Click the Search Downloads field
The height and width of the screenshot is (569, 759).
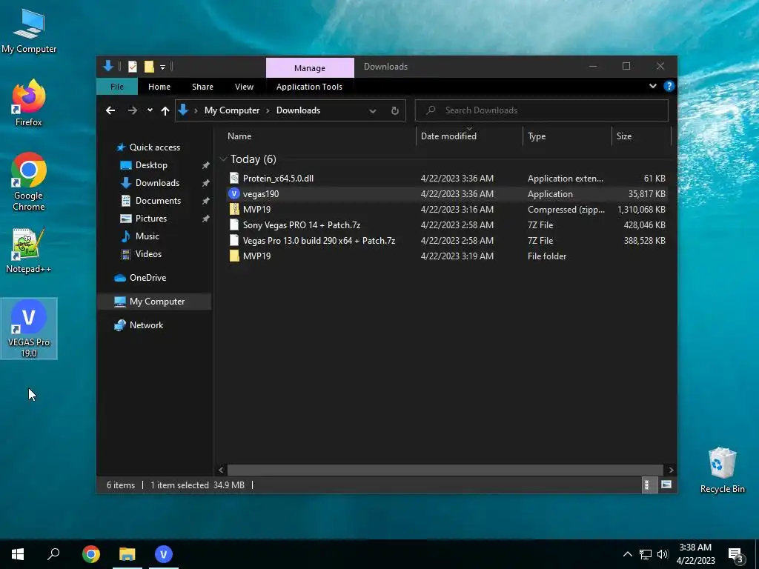[x=541, y=110]
